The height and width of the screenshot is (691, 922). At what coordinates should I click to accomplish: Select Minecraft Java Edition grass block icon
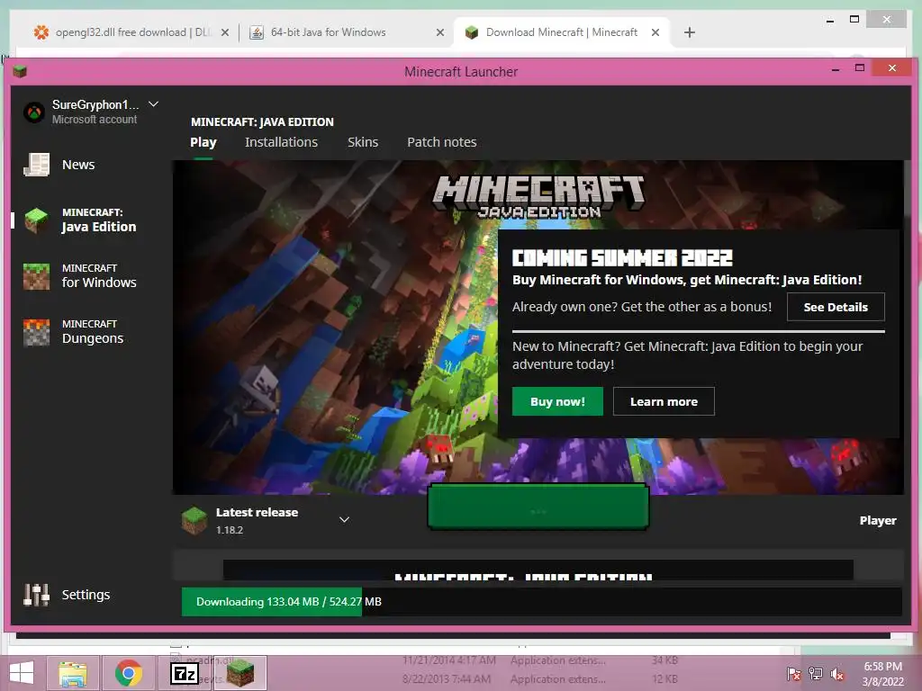[x=36, y=220]
